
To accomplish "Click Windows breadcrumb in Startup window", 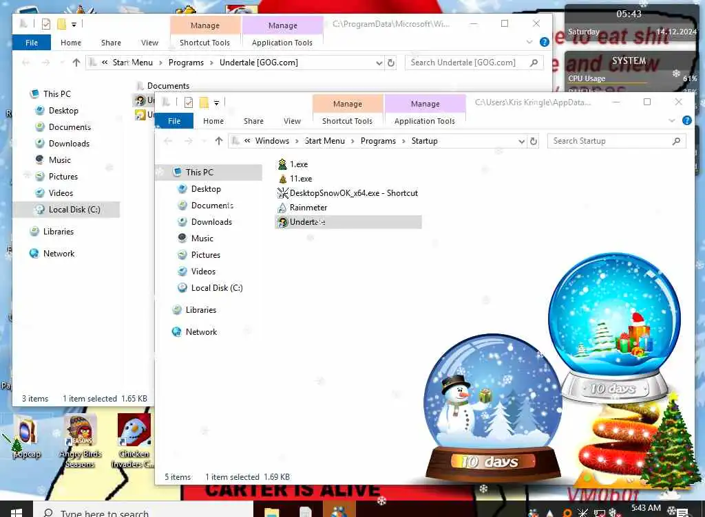I will (272, 141).
